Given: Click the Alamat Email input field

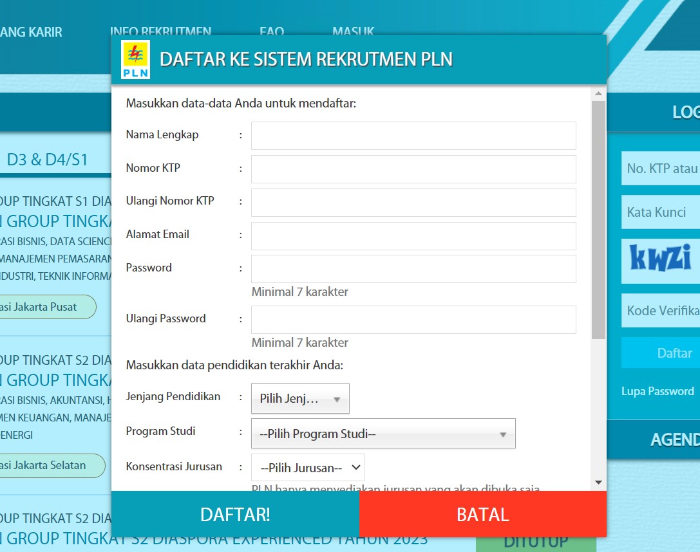Looking at the screenshot, I should point(413,236).
